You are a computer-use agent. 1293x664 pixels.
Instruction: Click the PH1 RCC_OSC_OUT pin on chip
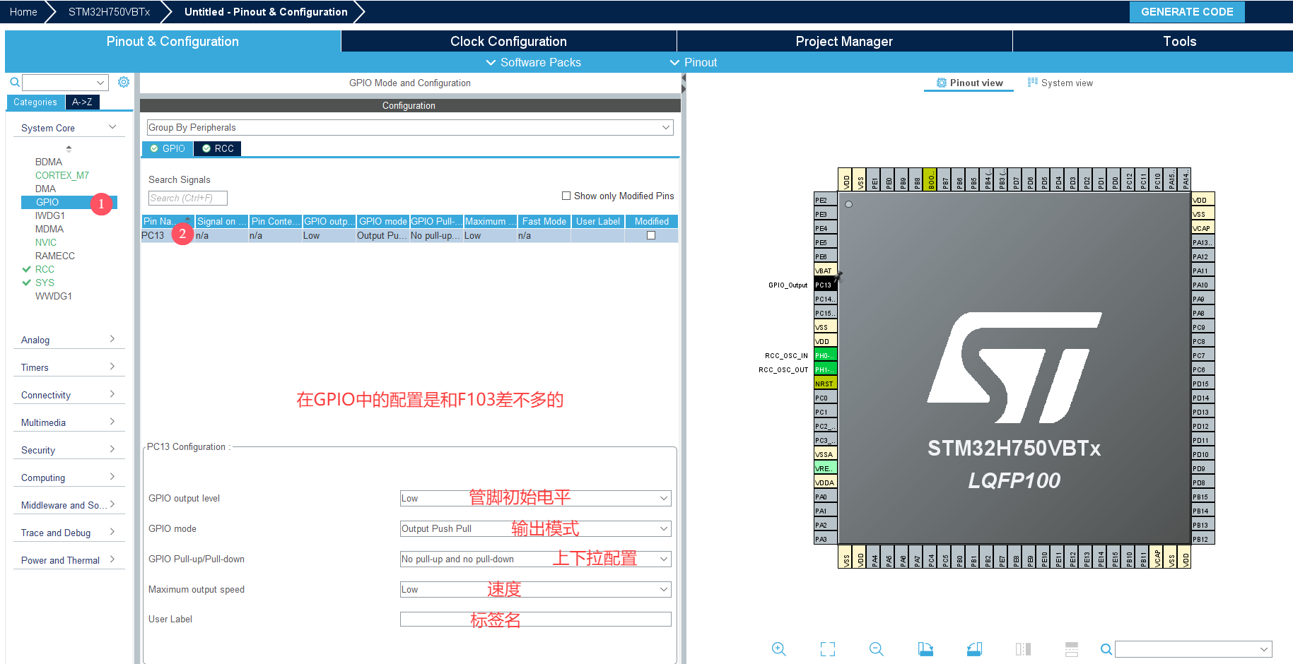point(825,369)
